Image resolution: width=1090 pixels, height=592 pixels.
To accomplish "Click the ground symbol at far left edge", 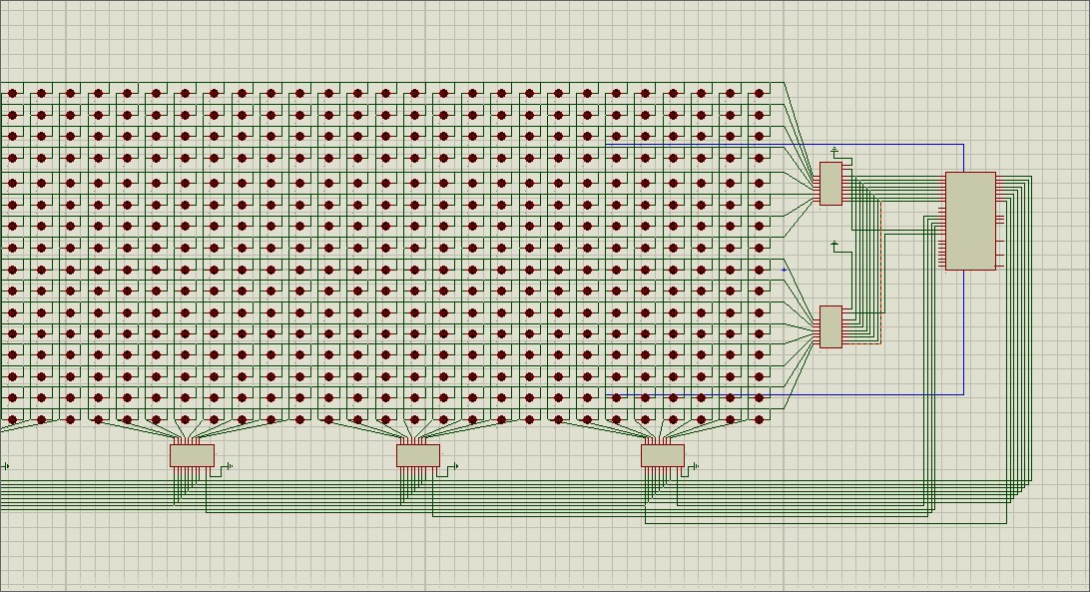I will pyautogui.click(x=6, y=466).
